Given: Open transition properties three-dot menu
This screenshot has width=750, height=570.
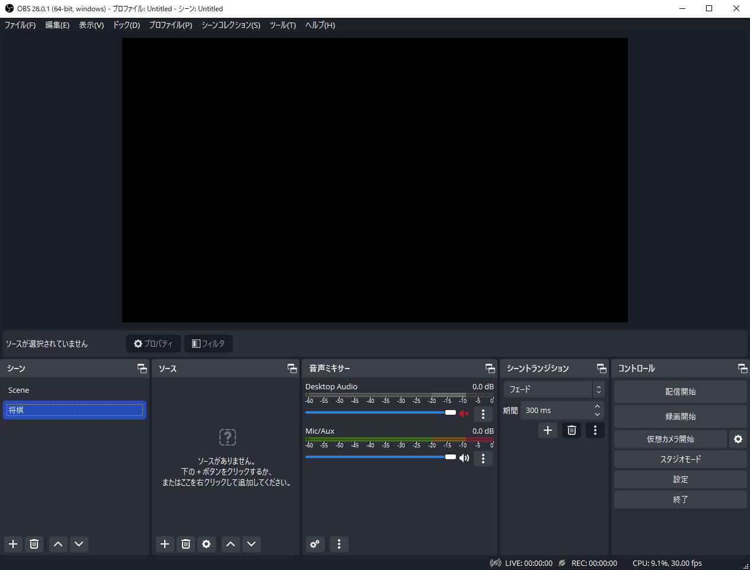Looking at the screenshot, I should point(595,430).
